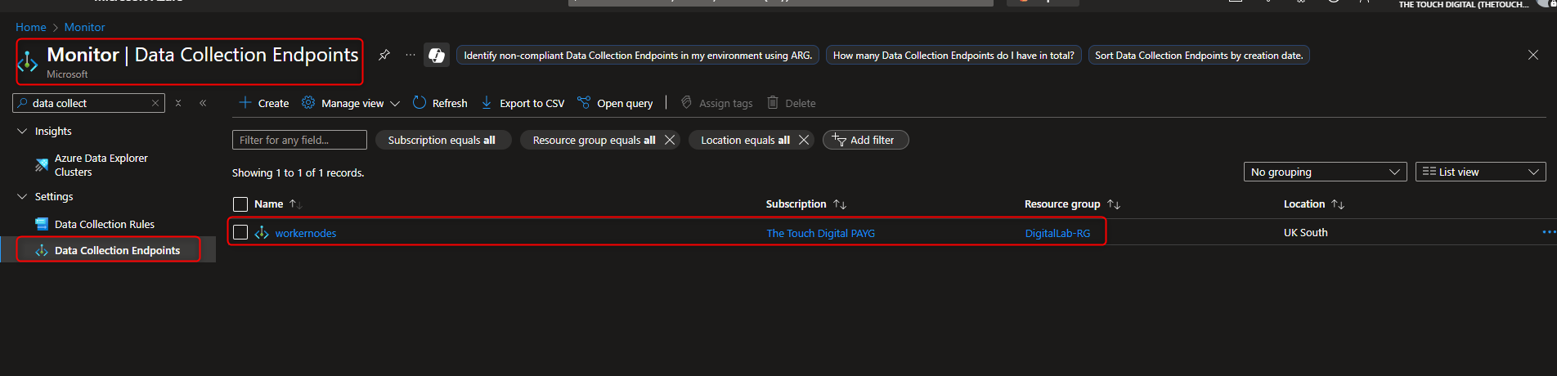This screenshot has height=376, width=1557.
Task: Click the Assign tags icon
Action: [x=686, y=102]
